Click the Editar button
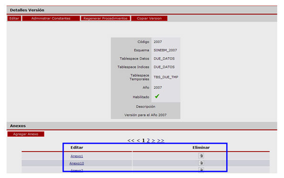The width and height of the screenshot is (284, 178). (x=14, y=19)
